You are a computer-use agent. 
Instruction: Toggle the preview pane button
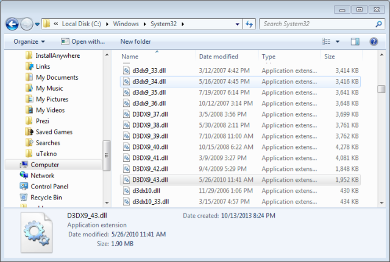tap(355, 41)
